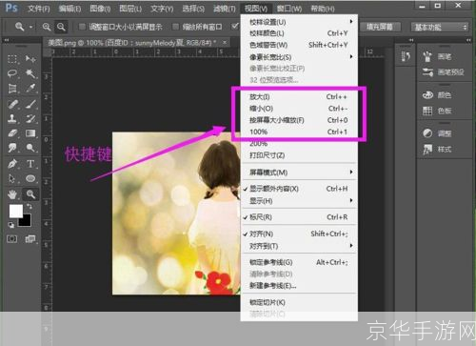Open the 画笔预设 panel icon
476x346 pixels.
pos(427,72)
